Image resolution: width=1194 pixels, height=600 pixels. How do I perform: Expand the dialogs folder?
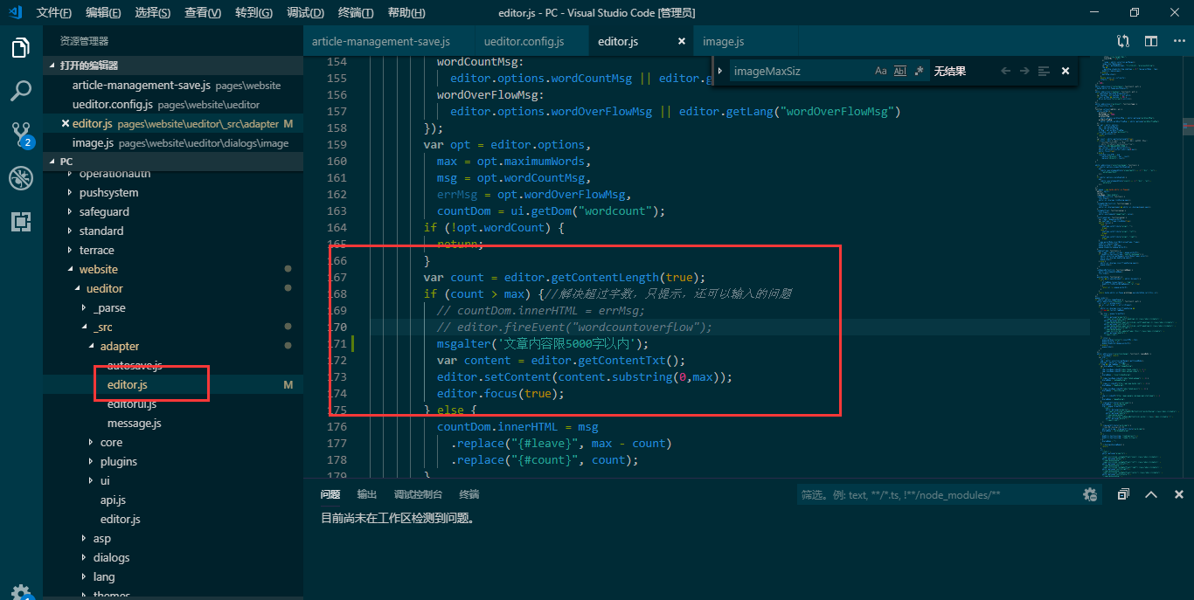click(x=85, y=557)
